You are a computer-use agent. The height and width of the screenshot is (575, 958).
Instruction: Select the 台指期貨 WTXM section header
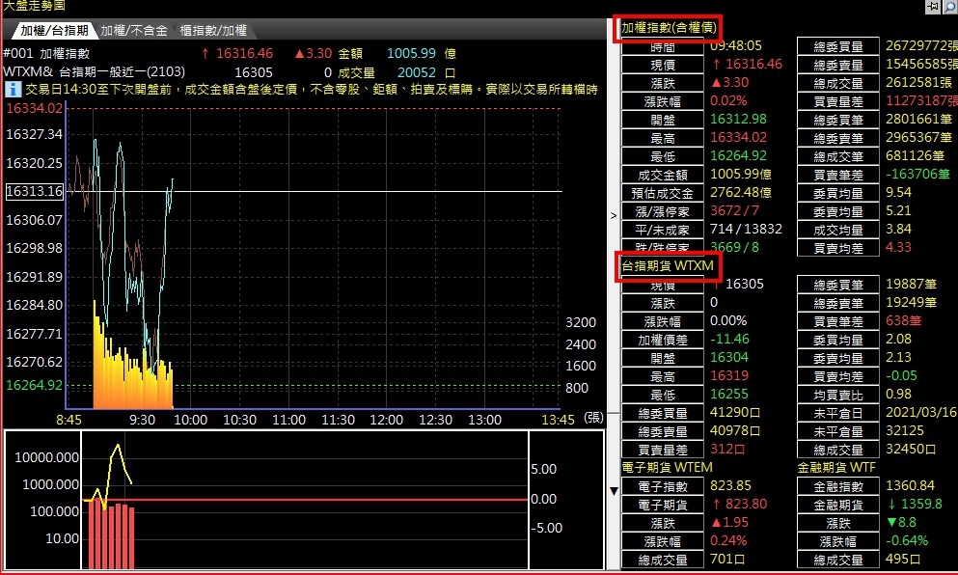(x=668, y=266)
